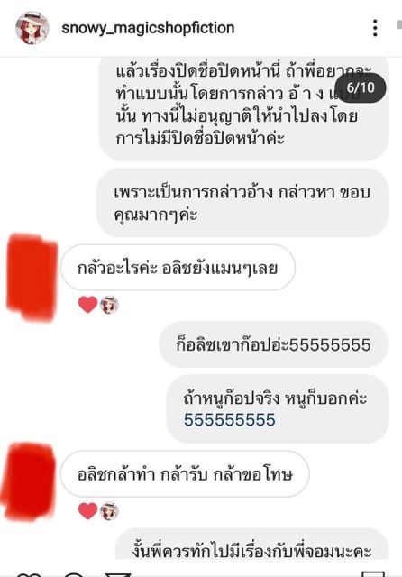Tap the partially visible like heart icon
This screenshot has width=402, height=577.
pyautogui.click(x=28, y=574)
